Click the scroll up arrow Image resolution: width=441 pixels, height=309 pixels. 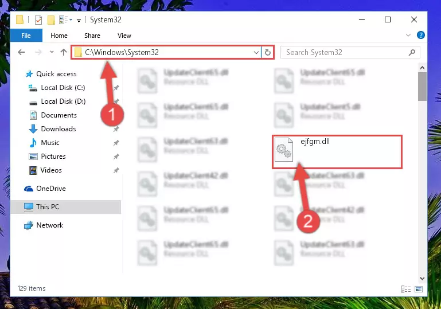422,68
